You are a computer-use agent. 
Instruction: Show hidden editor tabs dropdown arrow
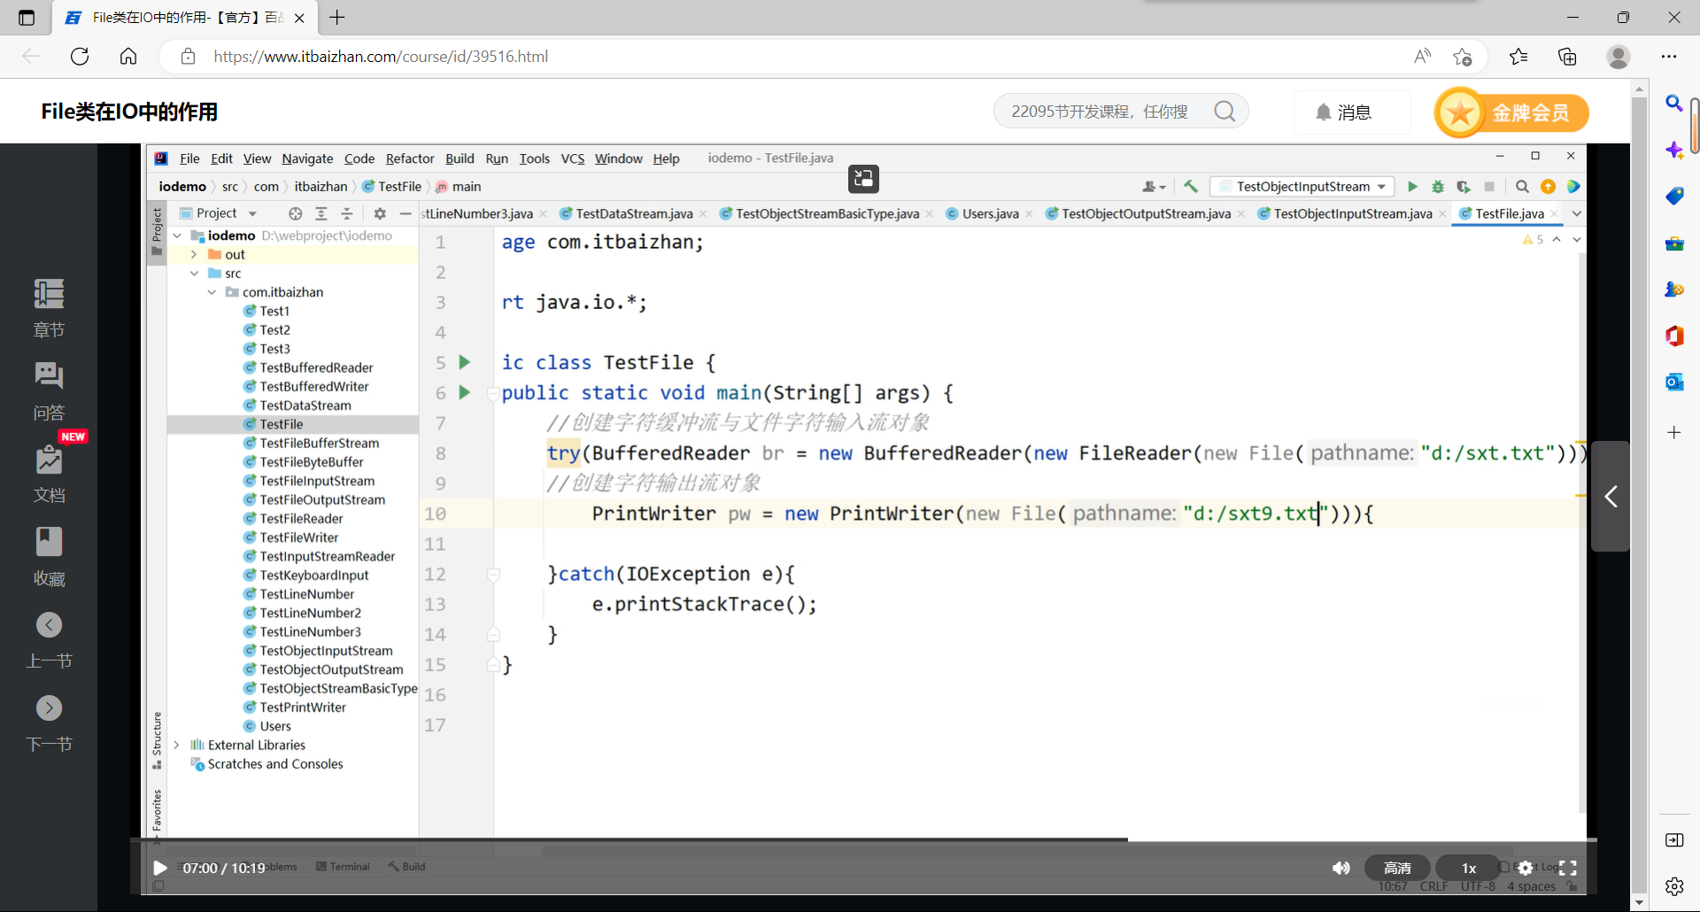pyautogui.click(x=1576, y=213)
